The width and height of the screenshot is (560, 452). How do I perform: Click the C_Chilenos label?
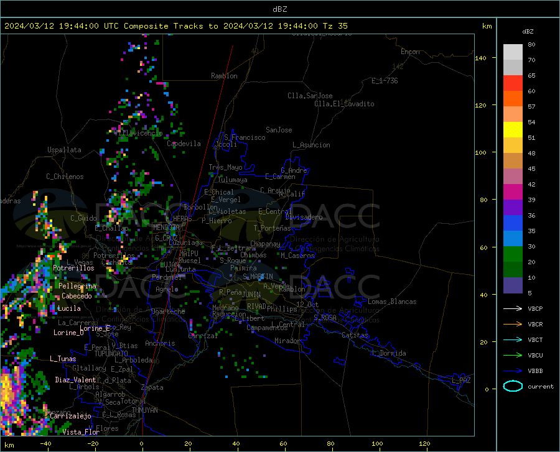click(65, 176)
